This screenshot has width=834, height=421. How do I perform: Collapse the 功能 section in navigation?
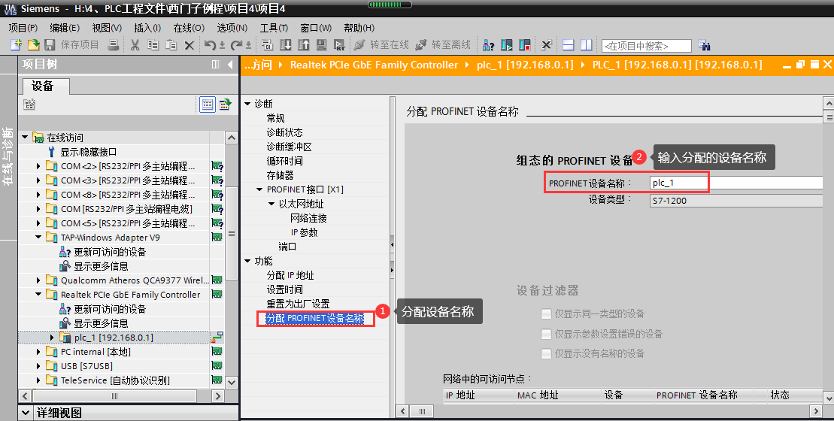tap(247, 261)
